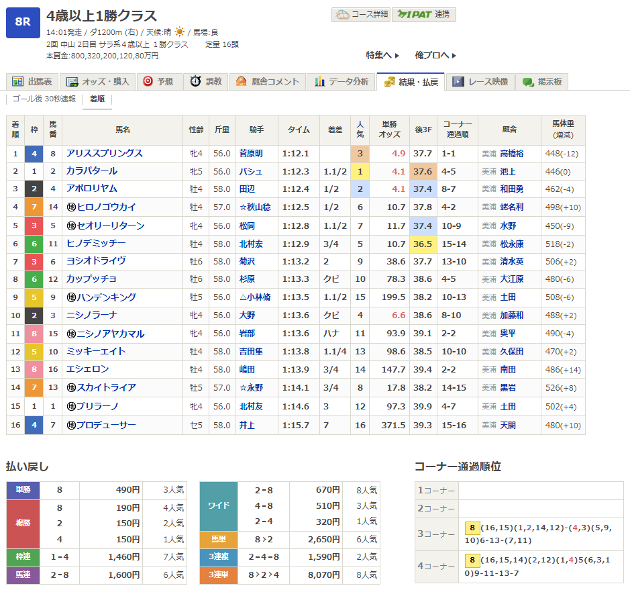Click the 8R race number badge

tap(23, 23)
